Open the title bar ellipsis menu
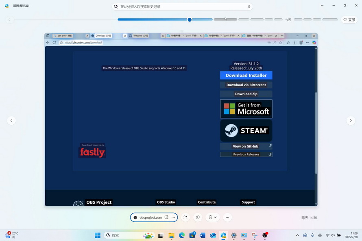Screen dimensions: 362x241 (x=322, y=6)
